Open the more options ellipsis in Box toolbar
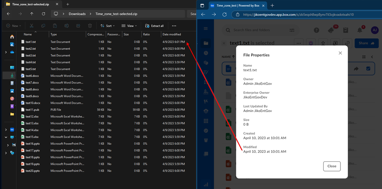Viewport: 382px width, 189px height. coord(299,43)
